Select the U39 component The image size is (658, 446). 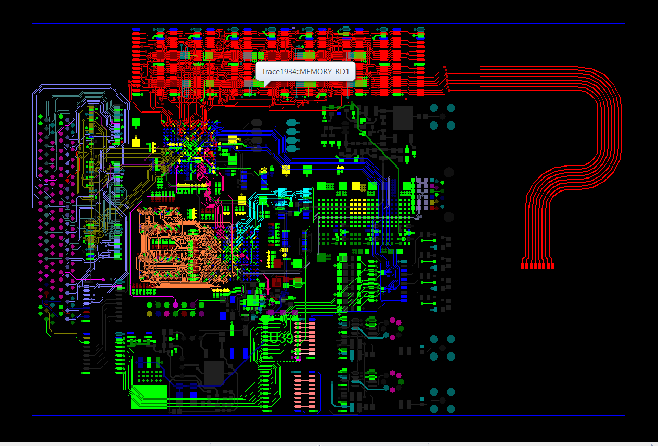[281, 338]
